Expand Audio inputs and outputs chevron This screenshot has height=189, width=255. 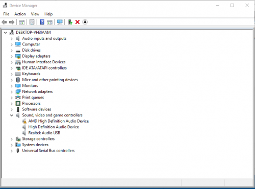(x=12, y=39)
